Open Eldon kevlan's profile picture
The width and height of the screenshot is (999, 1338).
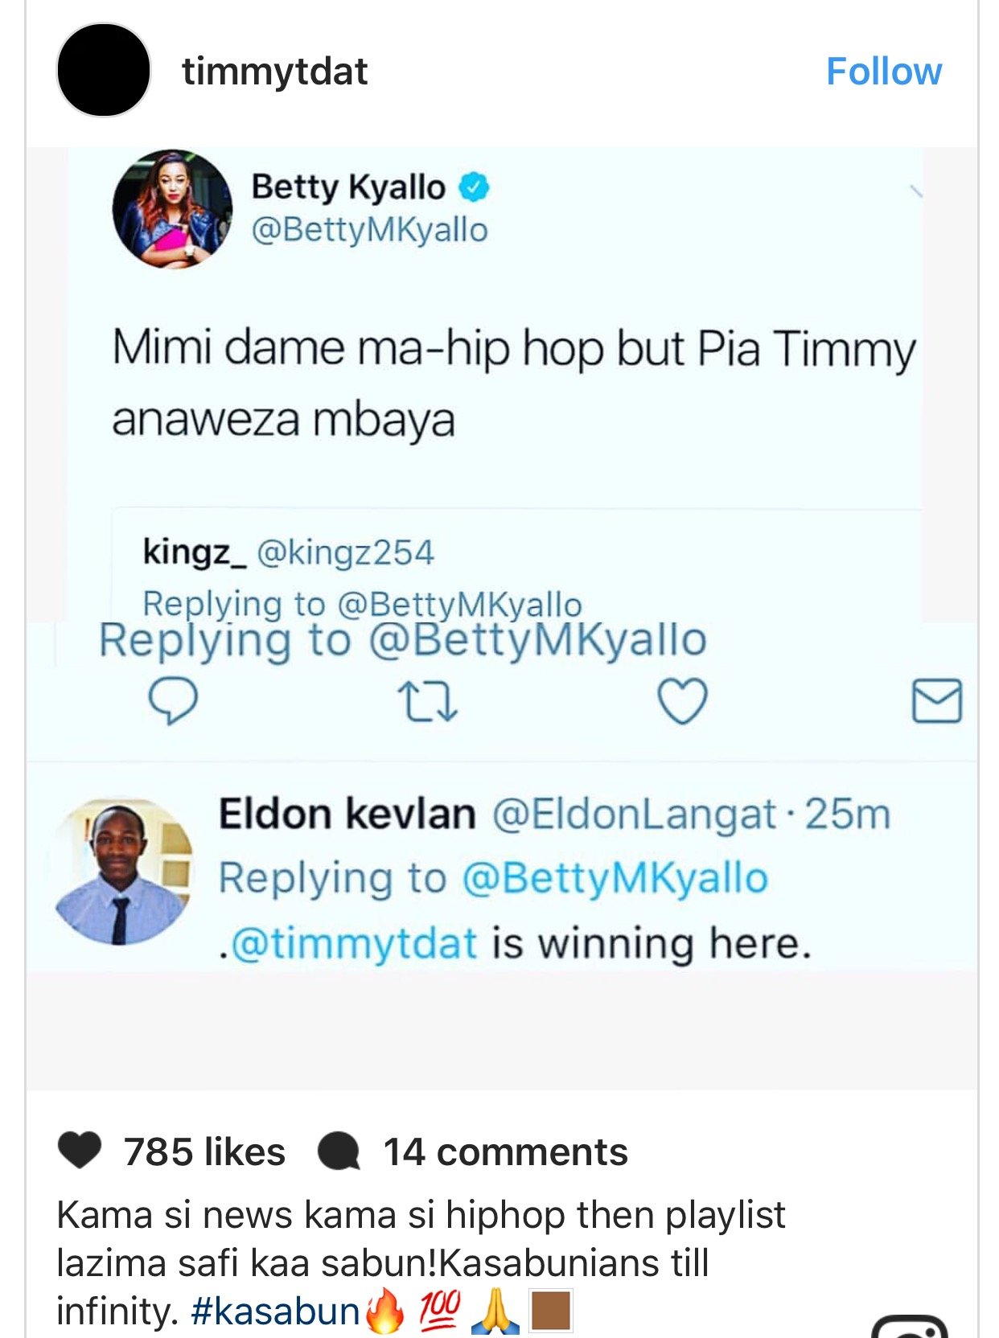point(123,872)
